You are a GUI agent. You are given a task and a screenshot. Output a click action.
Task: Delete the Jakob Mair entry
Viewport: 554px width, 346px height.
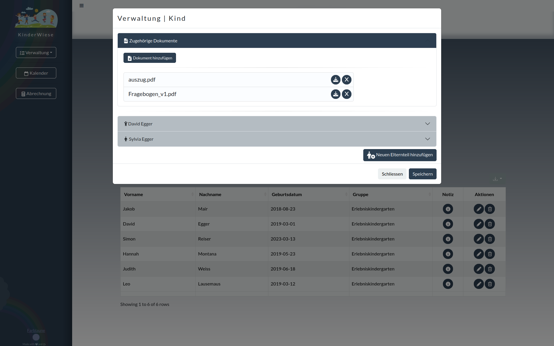490,209
